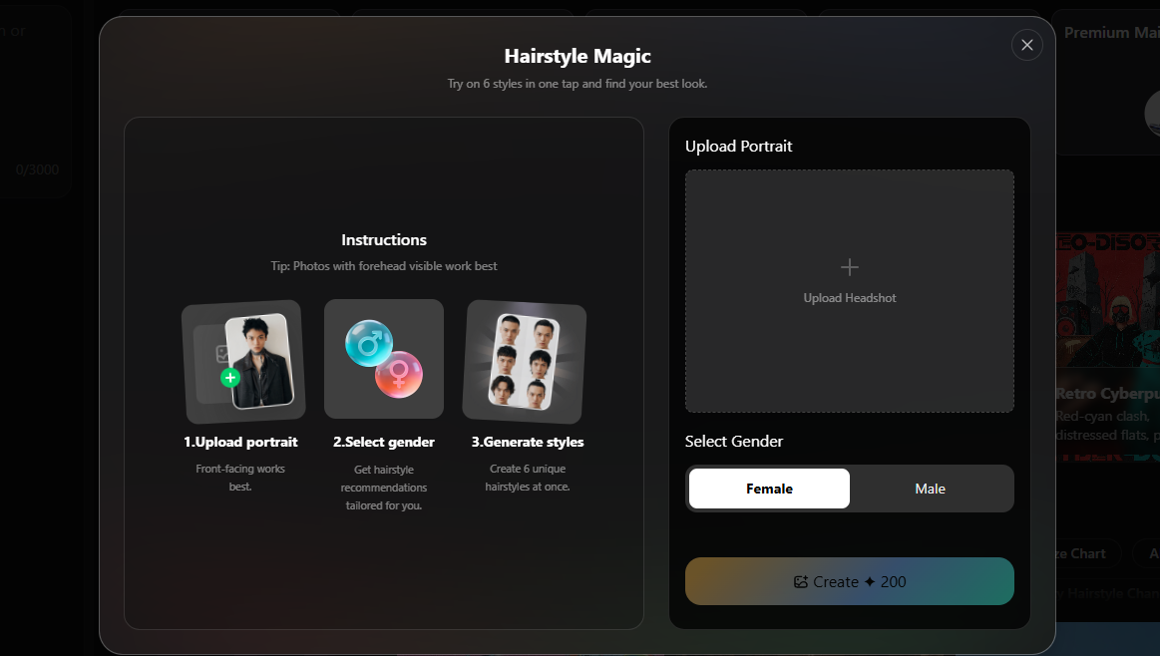This screenshot has height=656, width=1160.
Task: Click the six hairstyles grid illustration
Action: (x=526, y=361)
